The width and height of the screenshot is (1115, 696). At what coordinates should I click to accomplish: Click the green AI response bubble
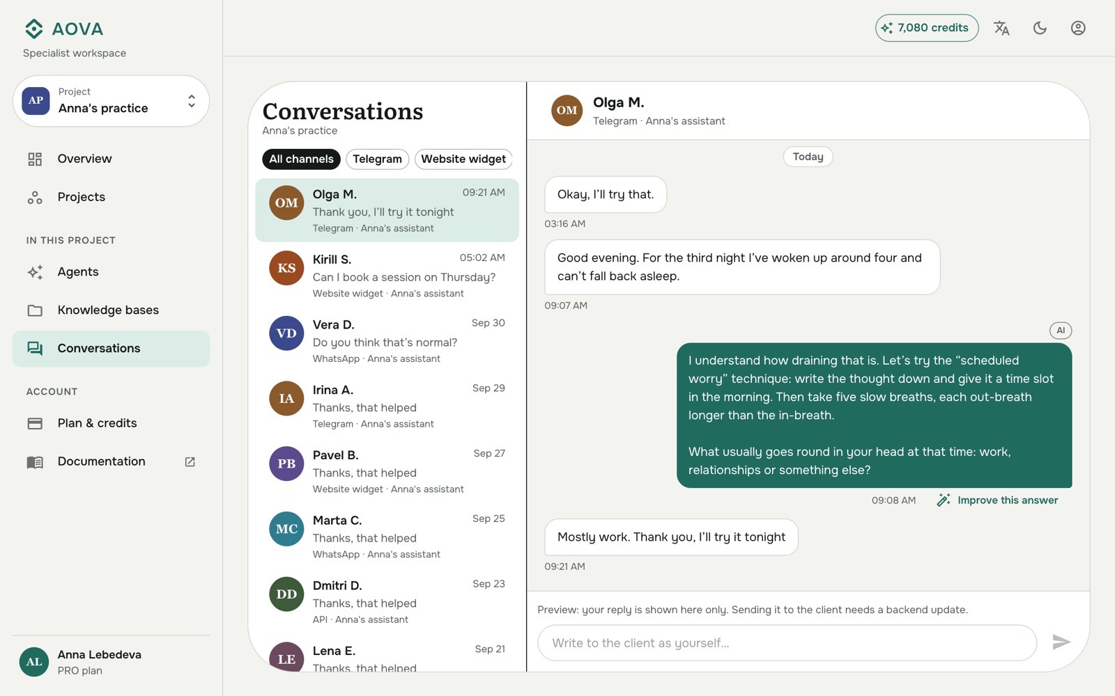tap(874, 416)
